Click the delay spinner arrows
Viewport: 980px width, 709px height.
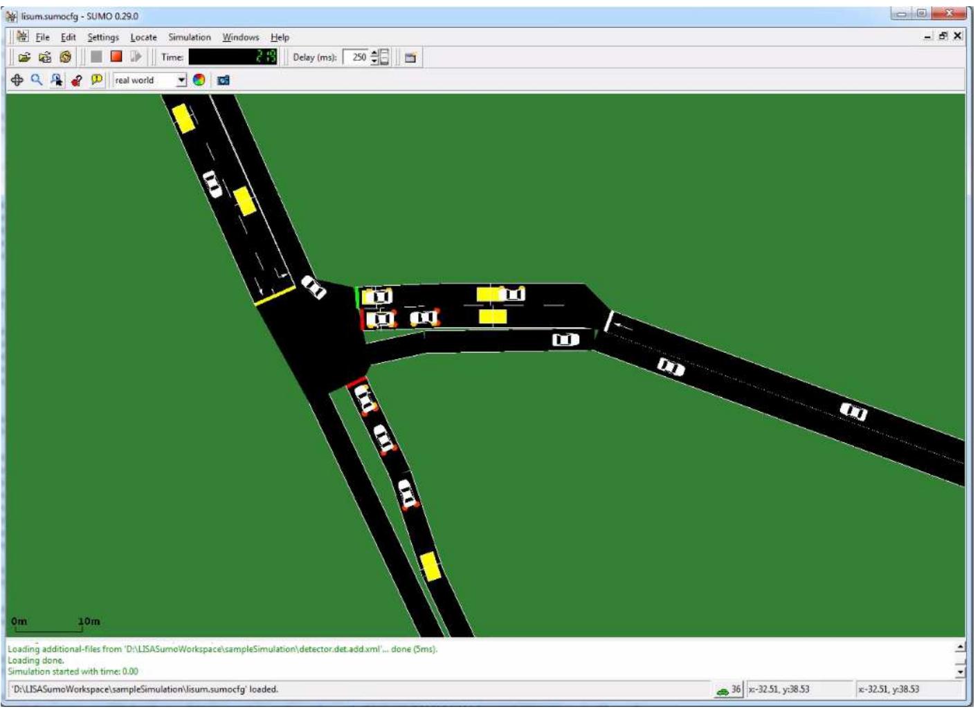[374, 57]
